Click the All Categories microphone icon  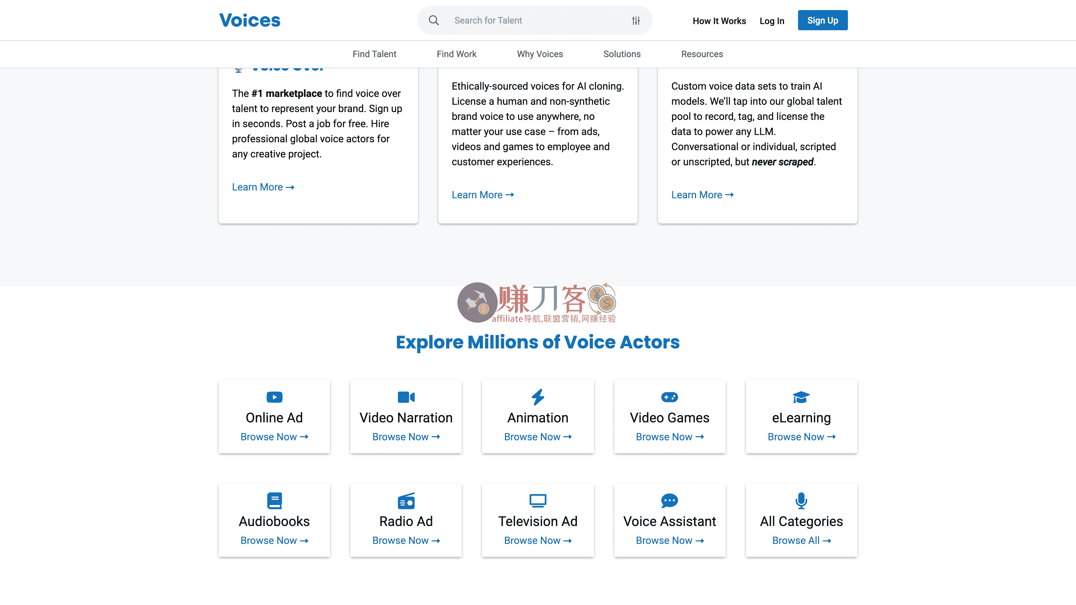point(801,500)
